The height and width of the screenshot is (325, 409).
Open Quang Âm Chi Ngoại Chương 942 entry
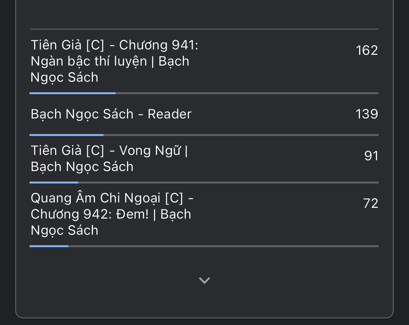tap(112, 214)
